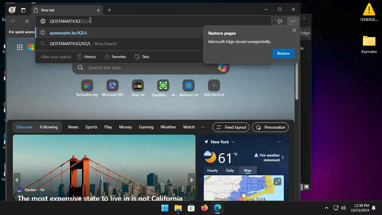This screenshot has width=382, height=215.
Task: Click the Personalize button
Action: coord(270,127)
